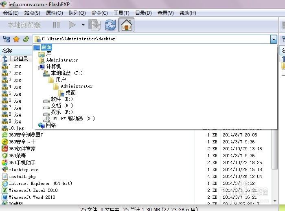The width and height of the screenshot is (285, 211).
Task: Select Administrator folder under 用户
Action: pos(77,86)
